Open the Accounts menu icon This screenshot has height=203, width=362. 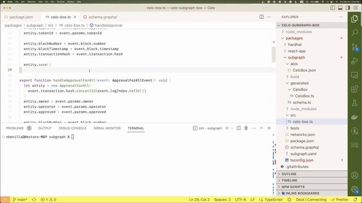355,175
